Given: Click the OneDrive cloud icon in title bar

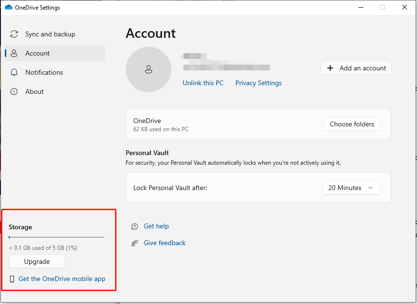Looking at the screenshot, I should [x=8, y=8].
